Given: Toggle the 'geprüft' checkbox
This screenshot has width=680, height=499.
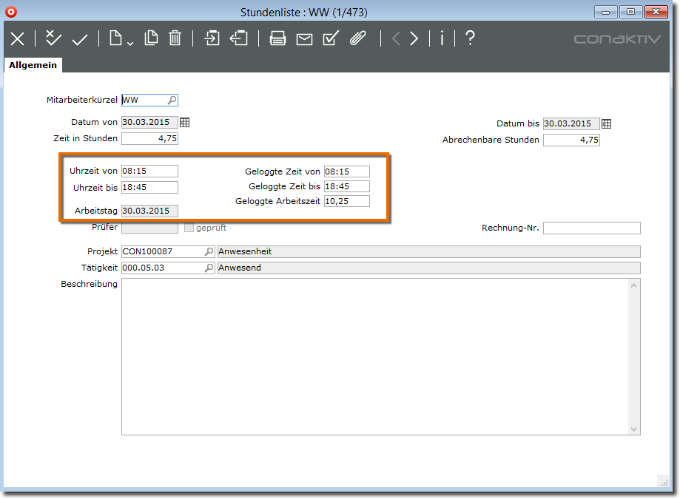Looking at the screenshot, I should [x=189, y=228].
